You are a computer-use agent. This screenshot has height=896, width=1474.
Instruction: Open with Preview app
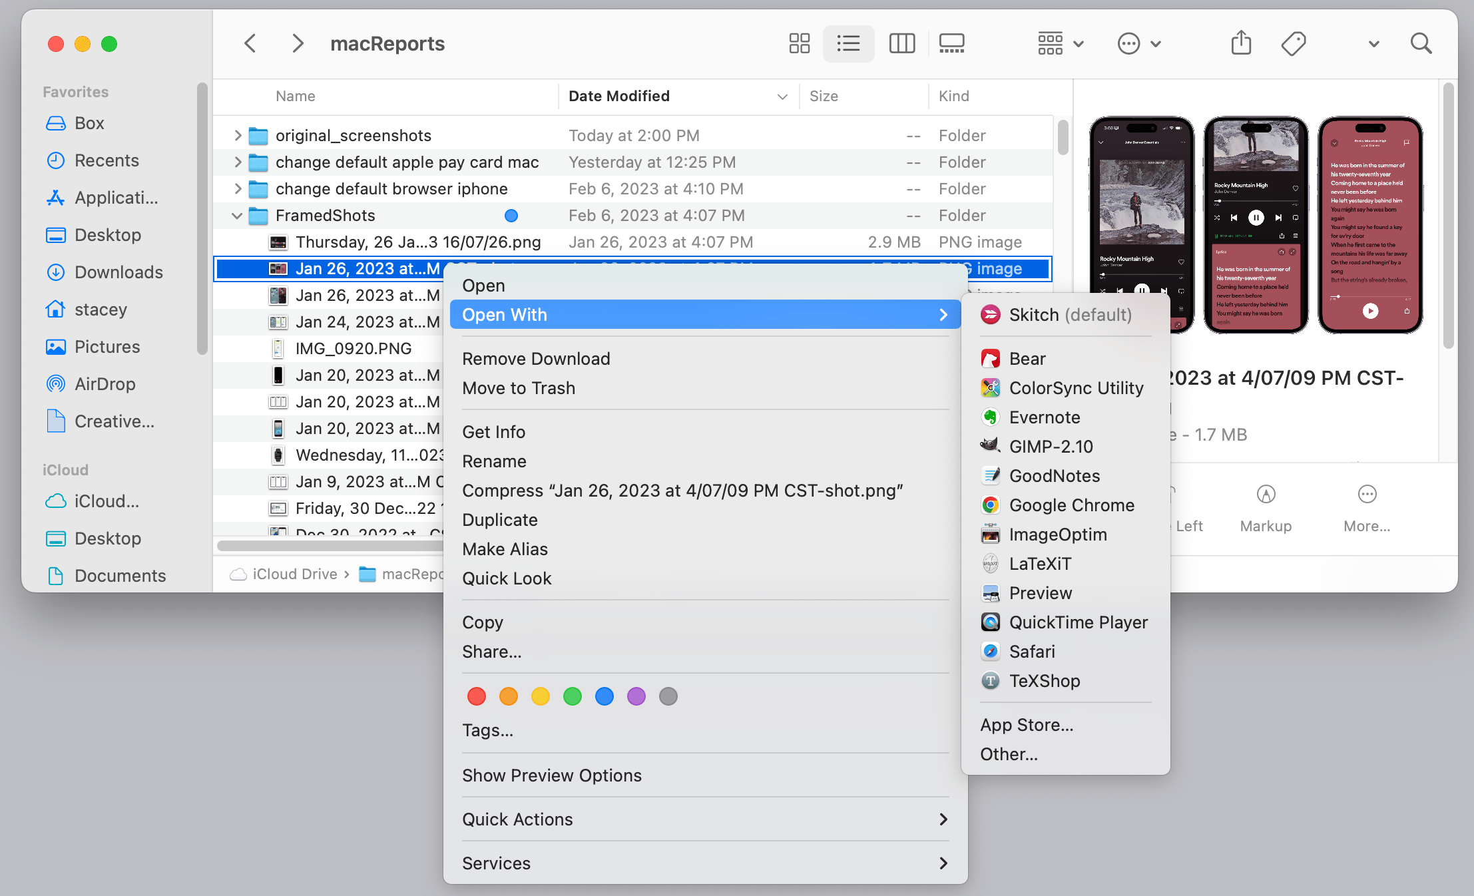[x=1065, y=593]
